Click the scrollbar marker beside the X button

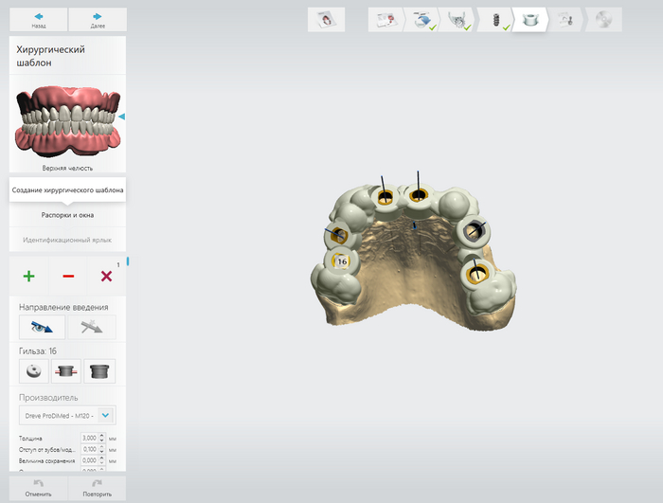tap(128, 261)
